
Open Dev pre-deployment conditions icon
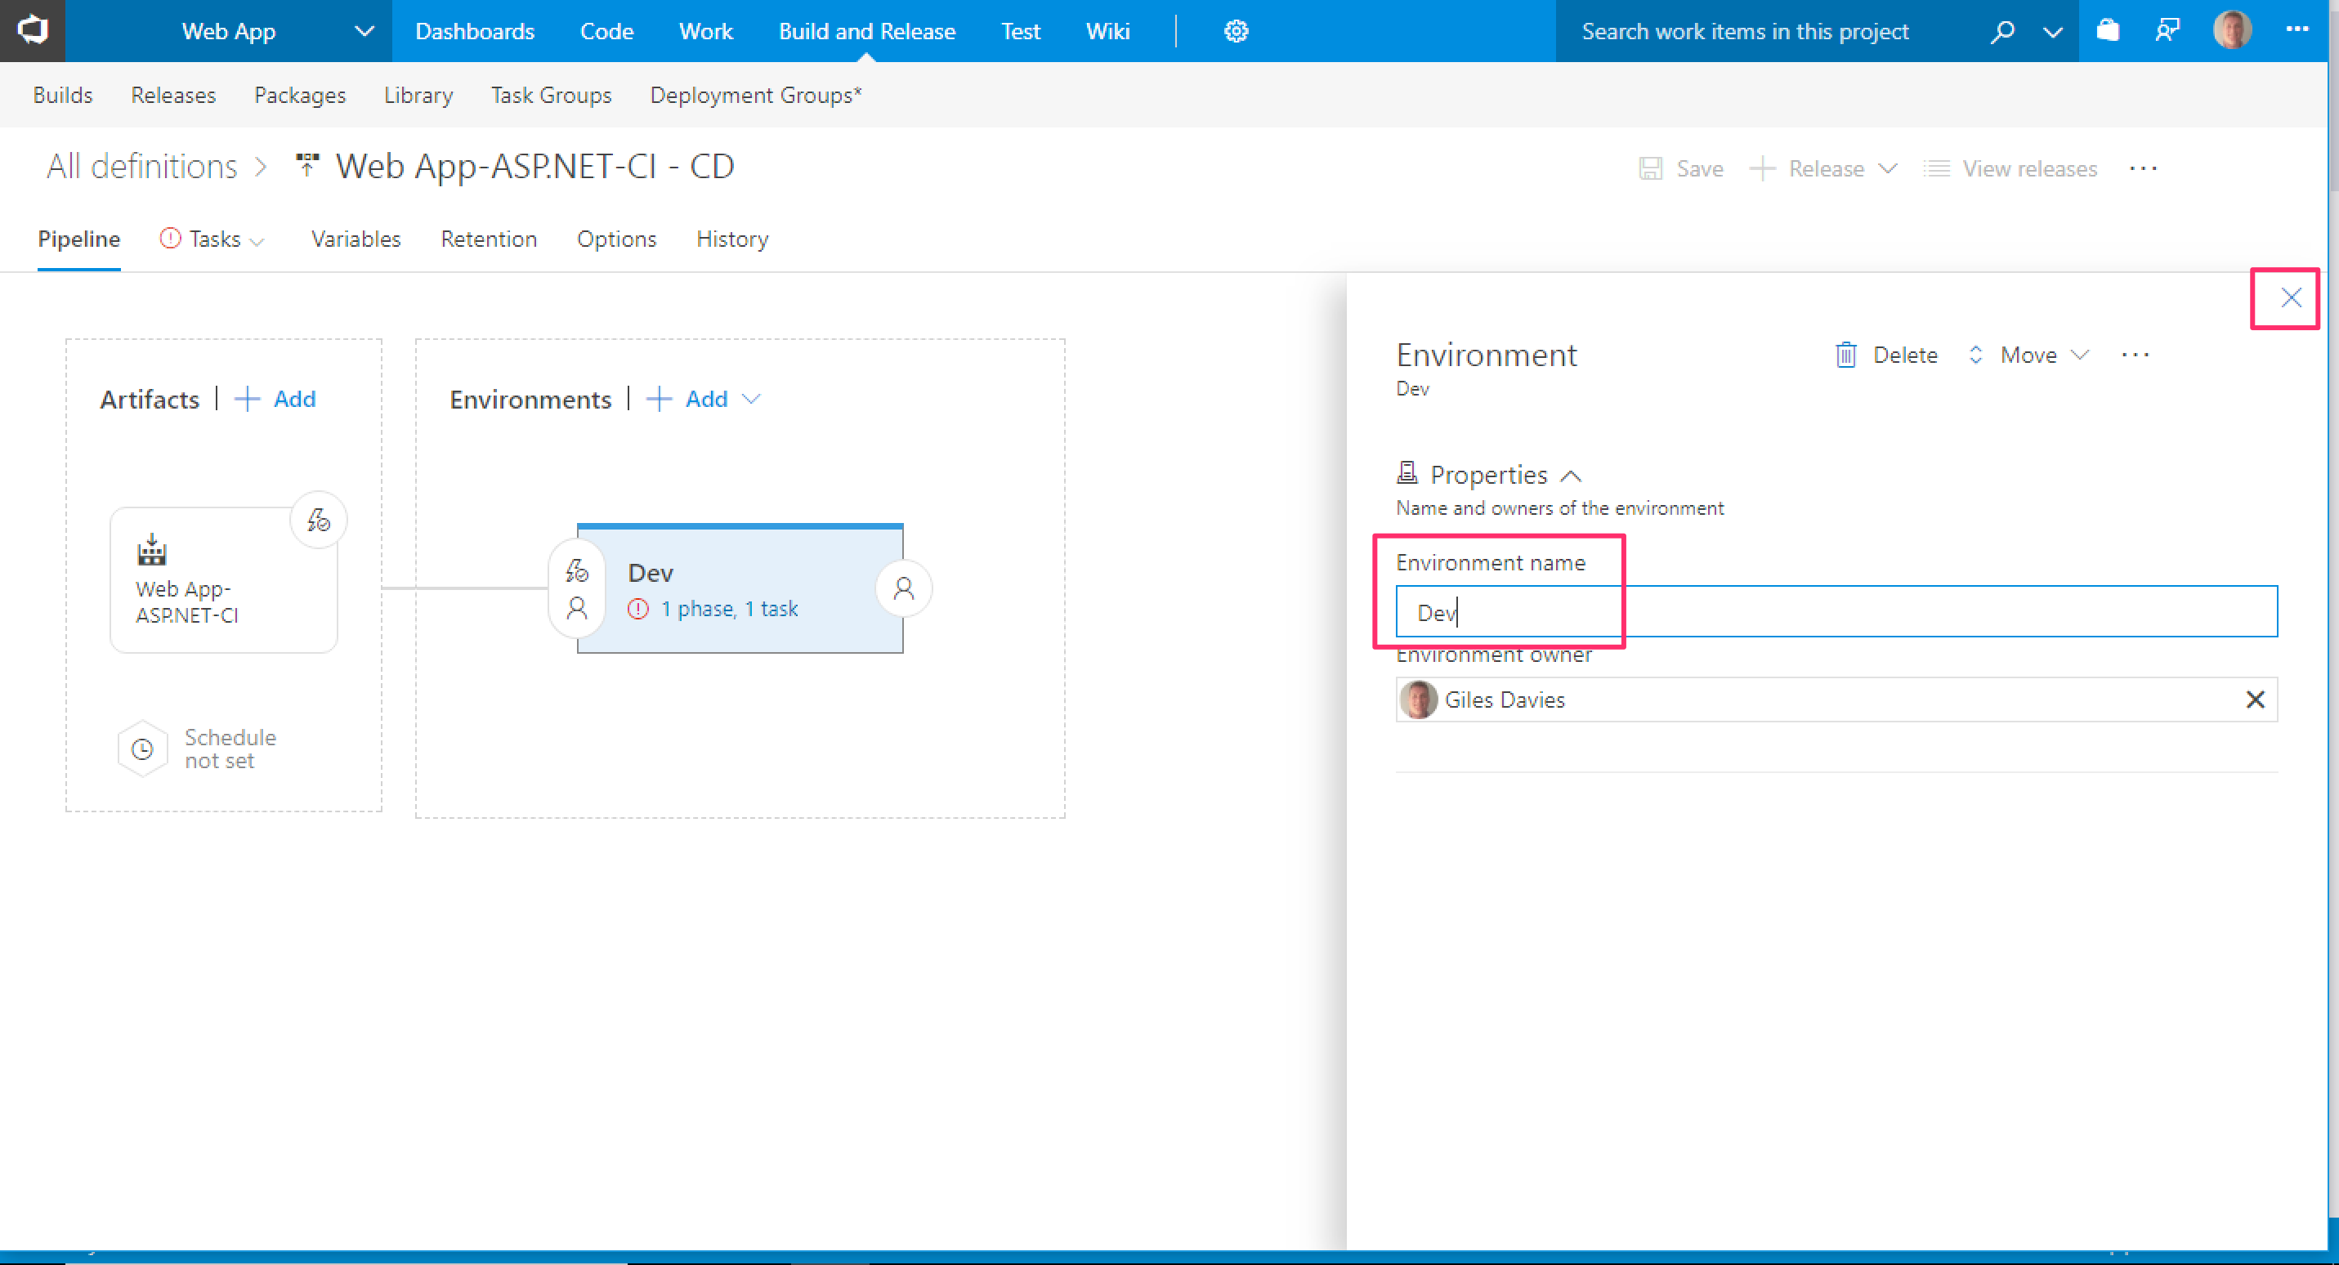(x=577, y=572)
